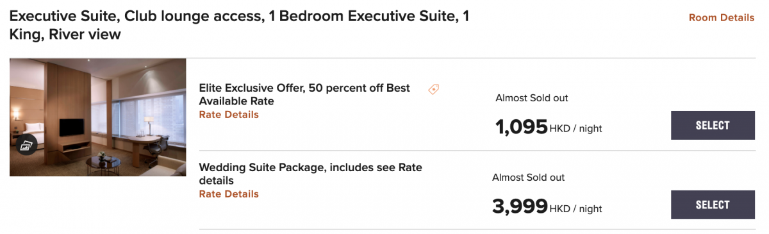
Task: Open the photo gallery icon on room image
Action: point(26,146)
